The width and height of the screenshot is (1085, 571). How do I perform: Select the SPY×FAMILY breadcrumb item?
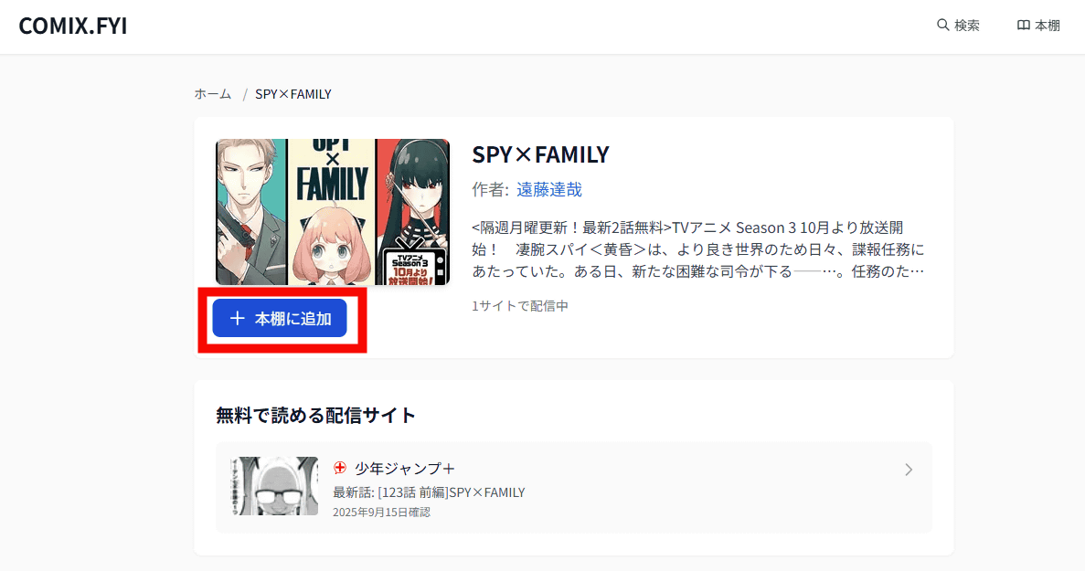(293, 94)
